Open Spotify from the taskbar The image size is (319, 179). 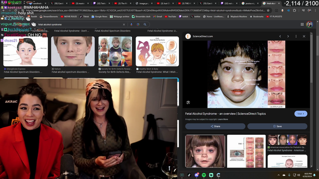point(204,175)
